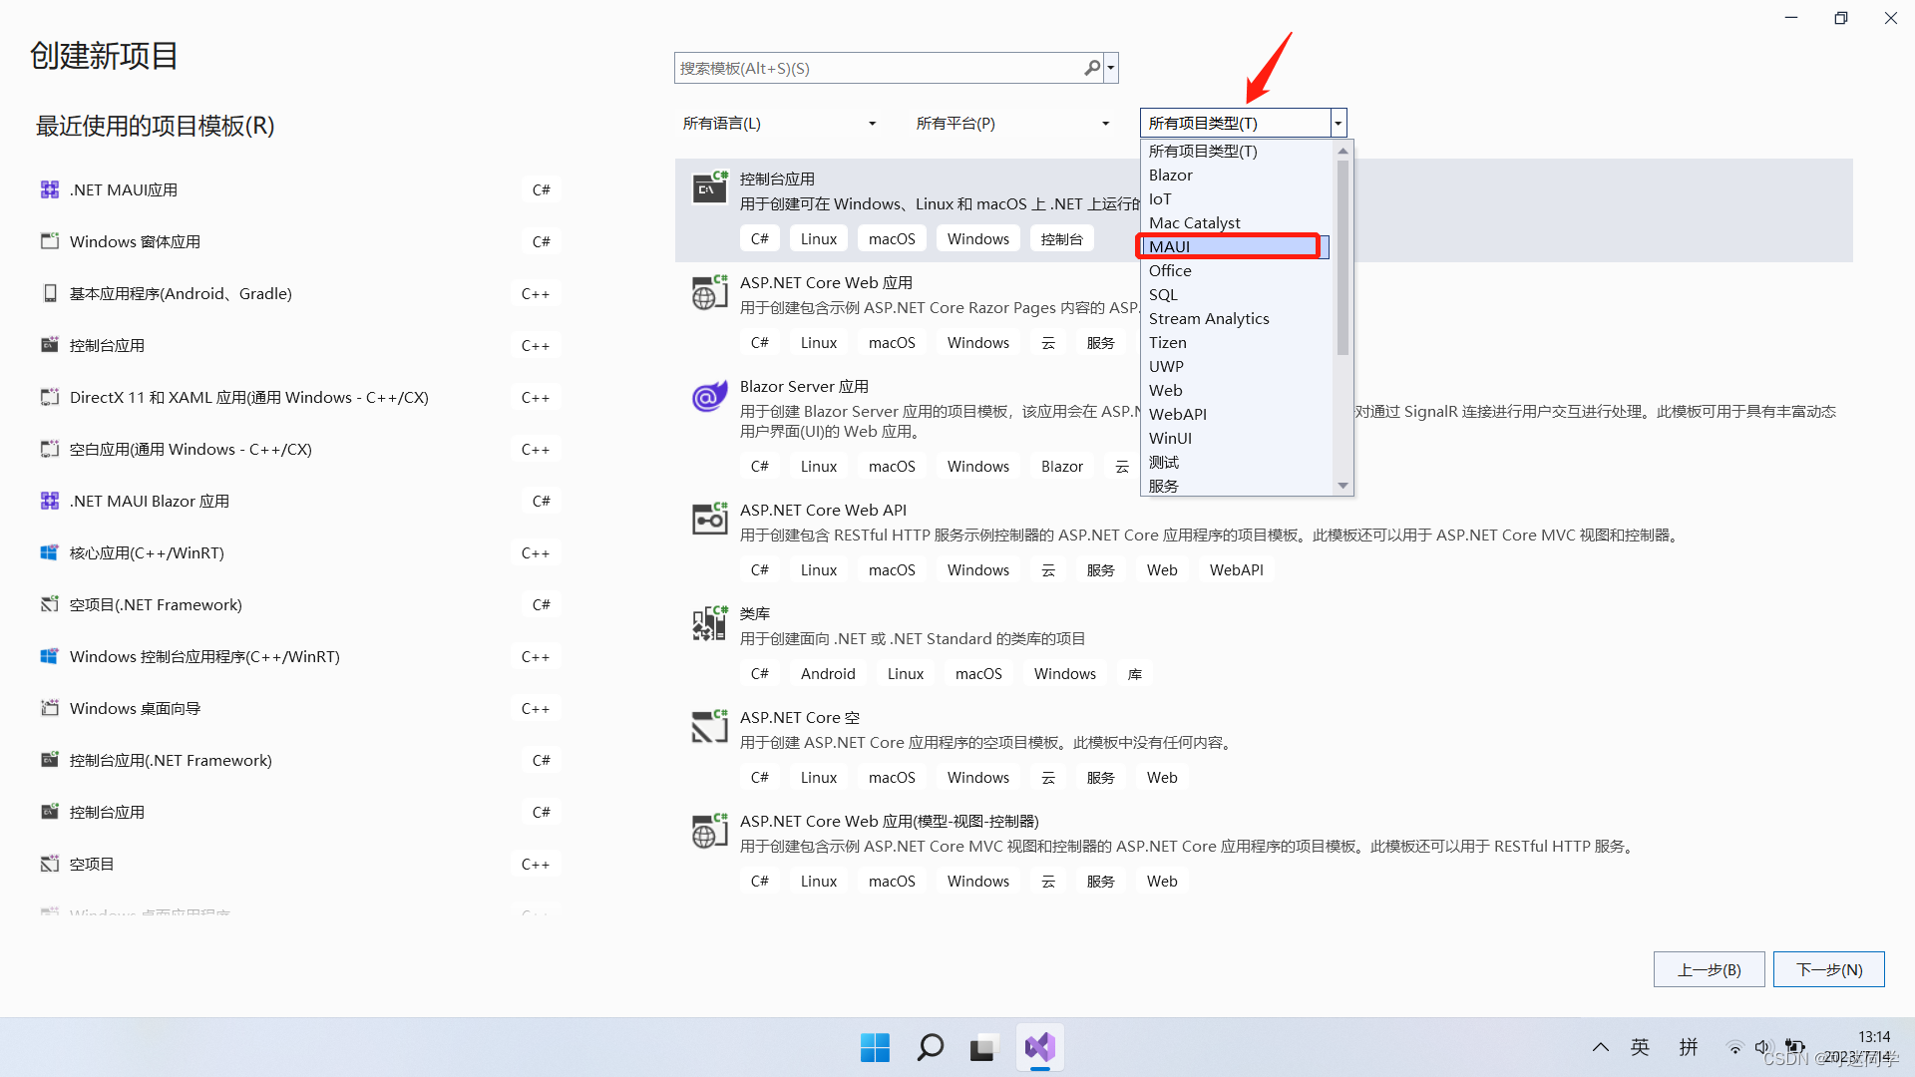This screenshot has height=1077, width=1915.
Task: Expand the 所有平台 platform dropdown
Action: click(1105, 124)
